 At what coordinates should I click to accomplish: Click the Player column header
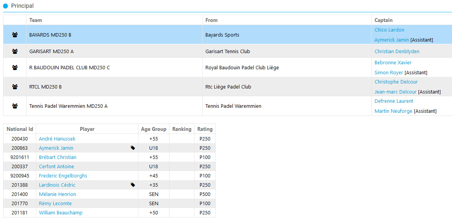click(x=87, y=129)
